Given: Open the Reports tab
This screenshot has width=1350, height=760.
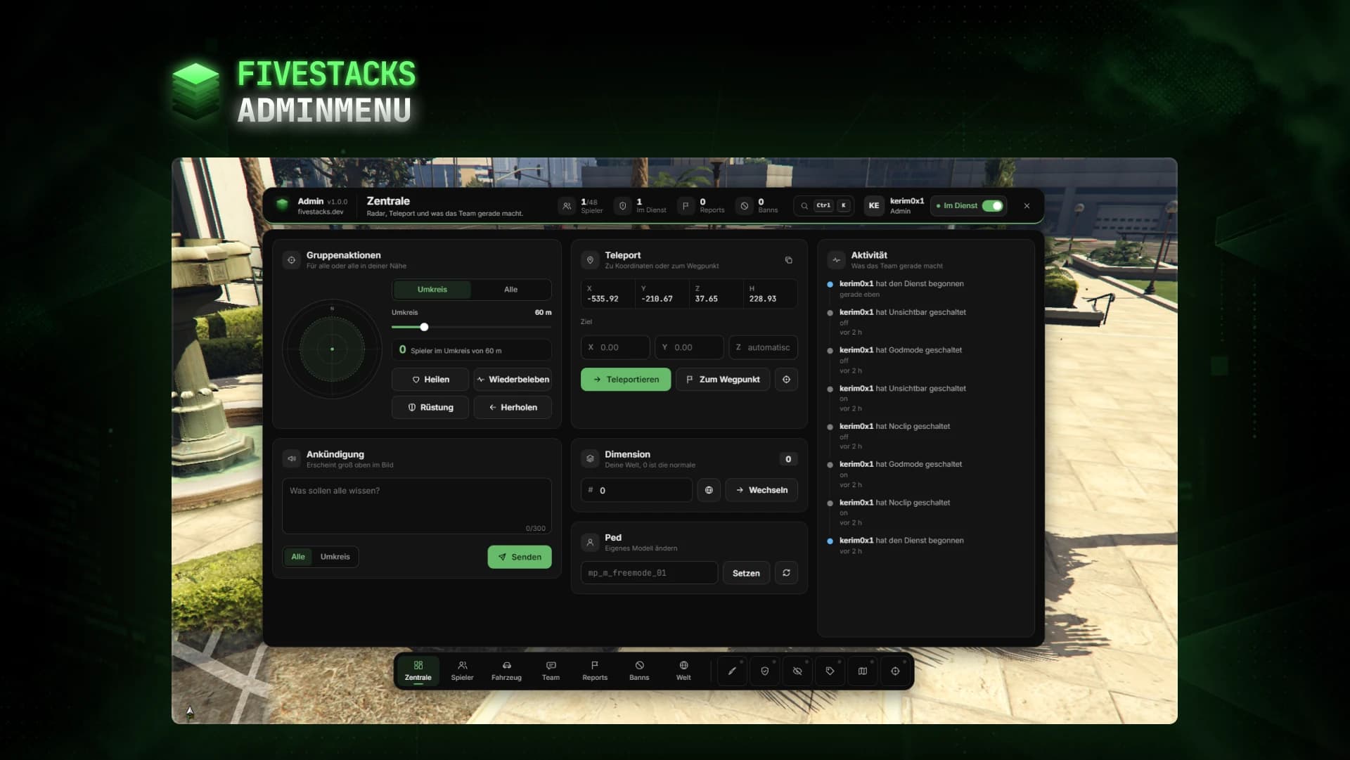Looking at the screenshot, I should [595, 671].
